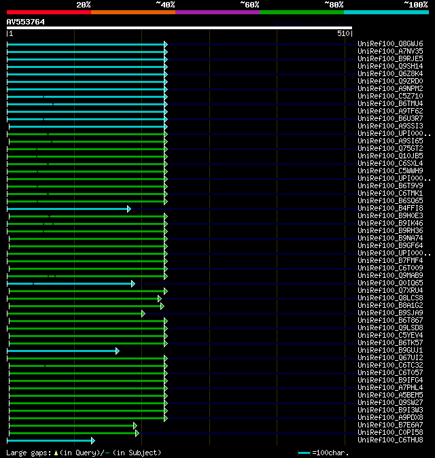435x458 pixels.
Task: Click the UniRef100_B9RH36 label
Action: (x=390, y=231)
